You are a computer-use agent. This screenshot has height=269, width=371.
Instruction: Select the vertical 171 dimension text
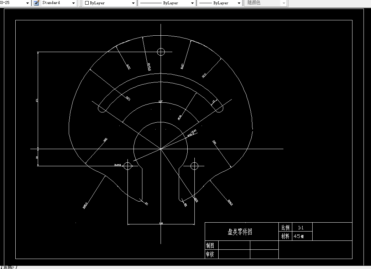coord(37,101)
